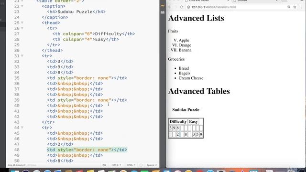This screenshot has height=172, width=306.
Task: Click the V. Apple list item
Action: [181, 40]
